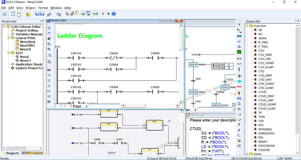This screenshot has height=160, width=301.
Task: Select the CTU function shape
Action: click(261, 50)
